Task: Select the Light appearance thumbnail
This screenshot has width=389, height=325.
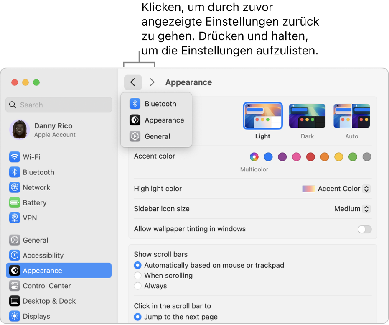Action: click(263, 116)
